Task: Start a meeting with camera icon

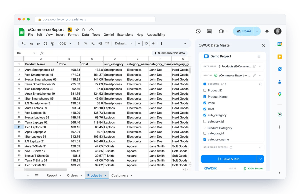Action: [221, 31]
